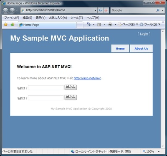Click the Internet Explorer title bar icon
This screenshot has height=156, width=167.
(4, 3)
